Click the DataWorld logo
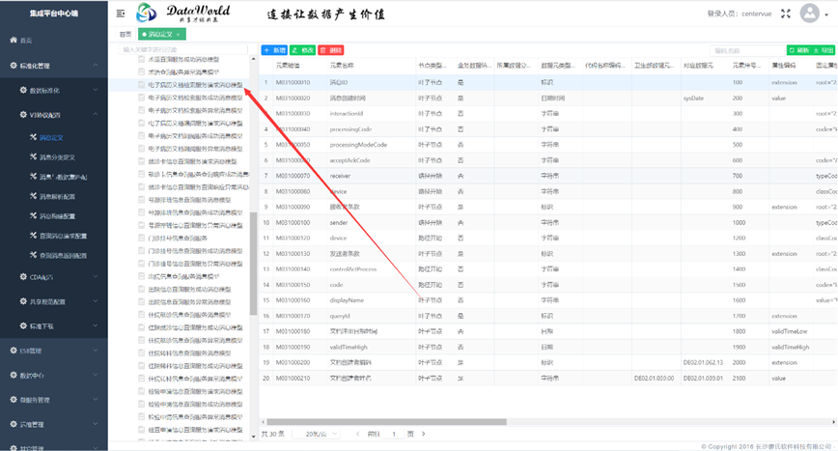This screenshot has height=451, width=838. (183, 13)
